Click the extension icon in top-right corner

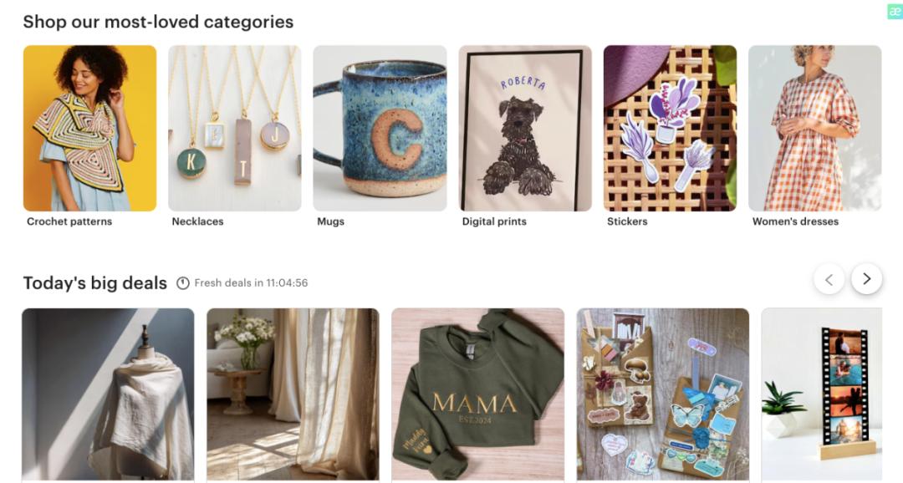click(895, 11)
